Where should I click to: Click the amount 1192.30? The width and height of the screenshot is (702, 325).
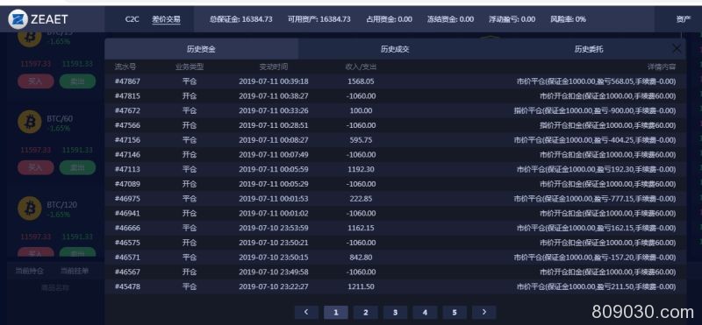pyautogui.click(x=361, y=169)
